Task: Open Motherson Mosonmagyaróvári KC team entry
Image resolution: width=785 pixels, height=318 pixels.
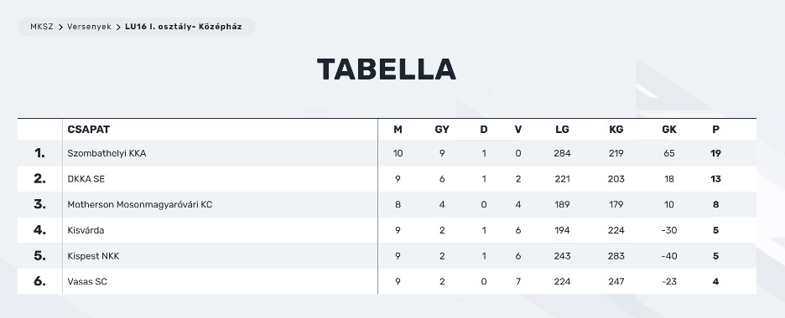Action: click(140, 205)
